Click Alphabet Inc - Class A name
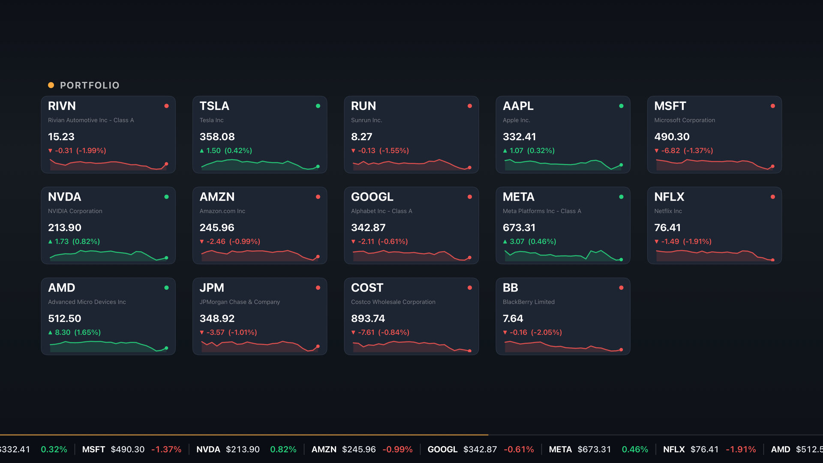 [381, 211]
